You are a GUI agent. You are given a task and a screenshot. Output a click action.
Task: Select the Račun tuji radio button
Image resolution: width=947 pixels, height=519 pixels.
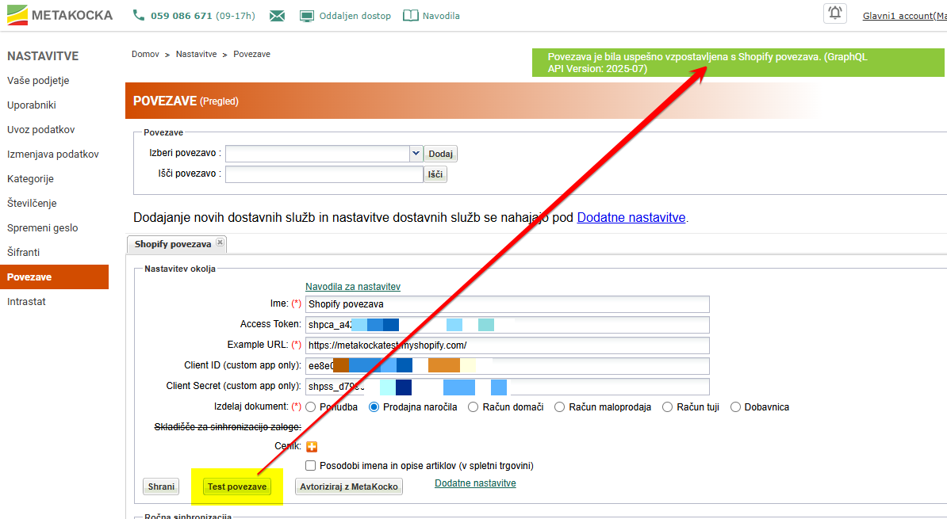point(667,407)
